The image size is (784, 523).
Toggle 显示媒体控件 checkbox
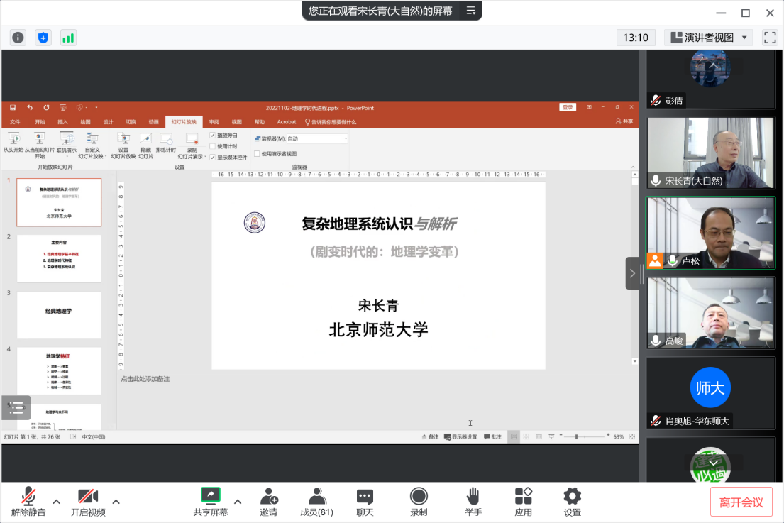click(x=213, y=158)
